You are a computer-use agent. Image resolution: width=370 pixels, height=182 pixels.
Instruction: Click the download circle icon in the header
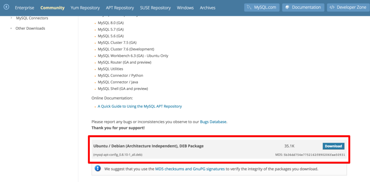(x=7, y=7)
